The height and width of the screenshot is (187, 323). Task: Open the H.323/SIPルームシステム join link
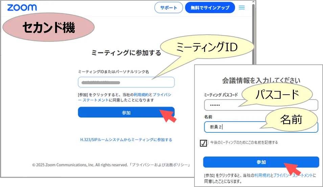click(x=126, y=139)
